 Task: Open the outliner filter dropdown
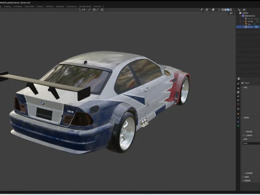point(245,10)
